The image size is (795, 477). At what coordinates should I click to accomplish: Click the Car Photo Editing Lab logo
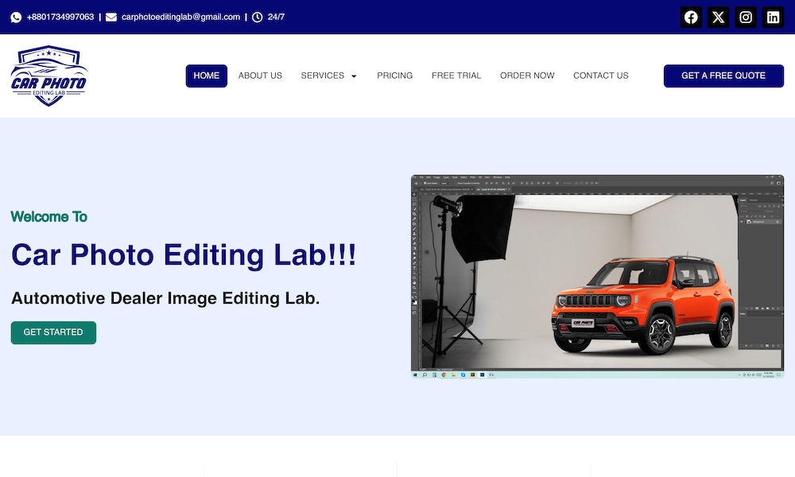[48, 76]
